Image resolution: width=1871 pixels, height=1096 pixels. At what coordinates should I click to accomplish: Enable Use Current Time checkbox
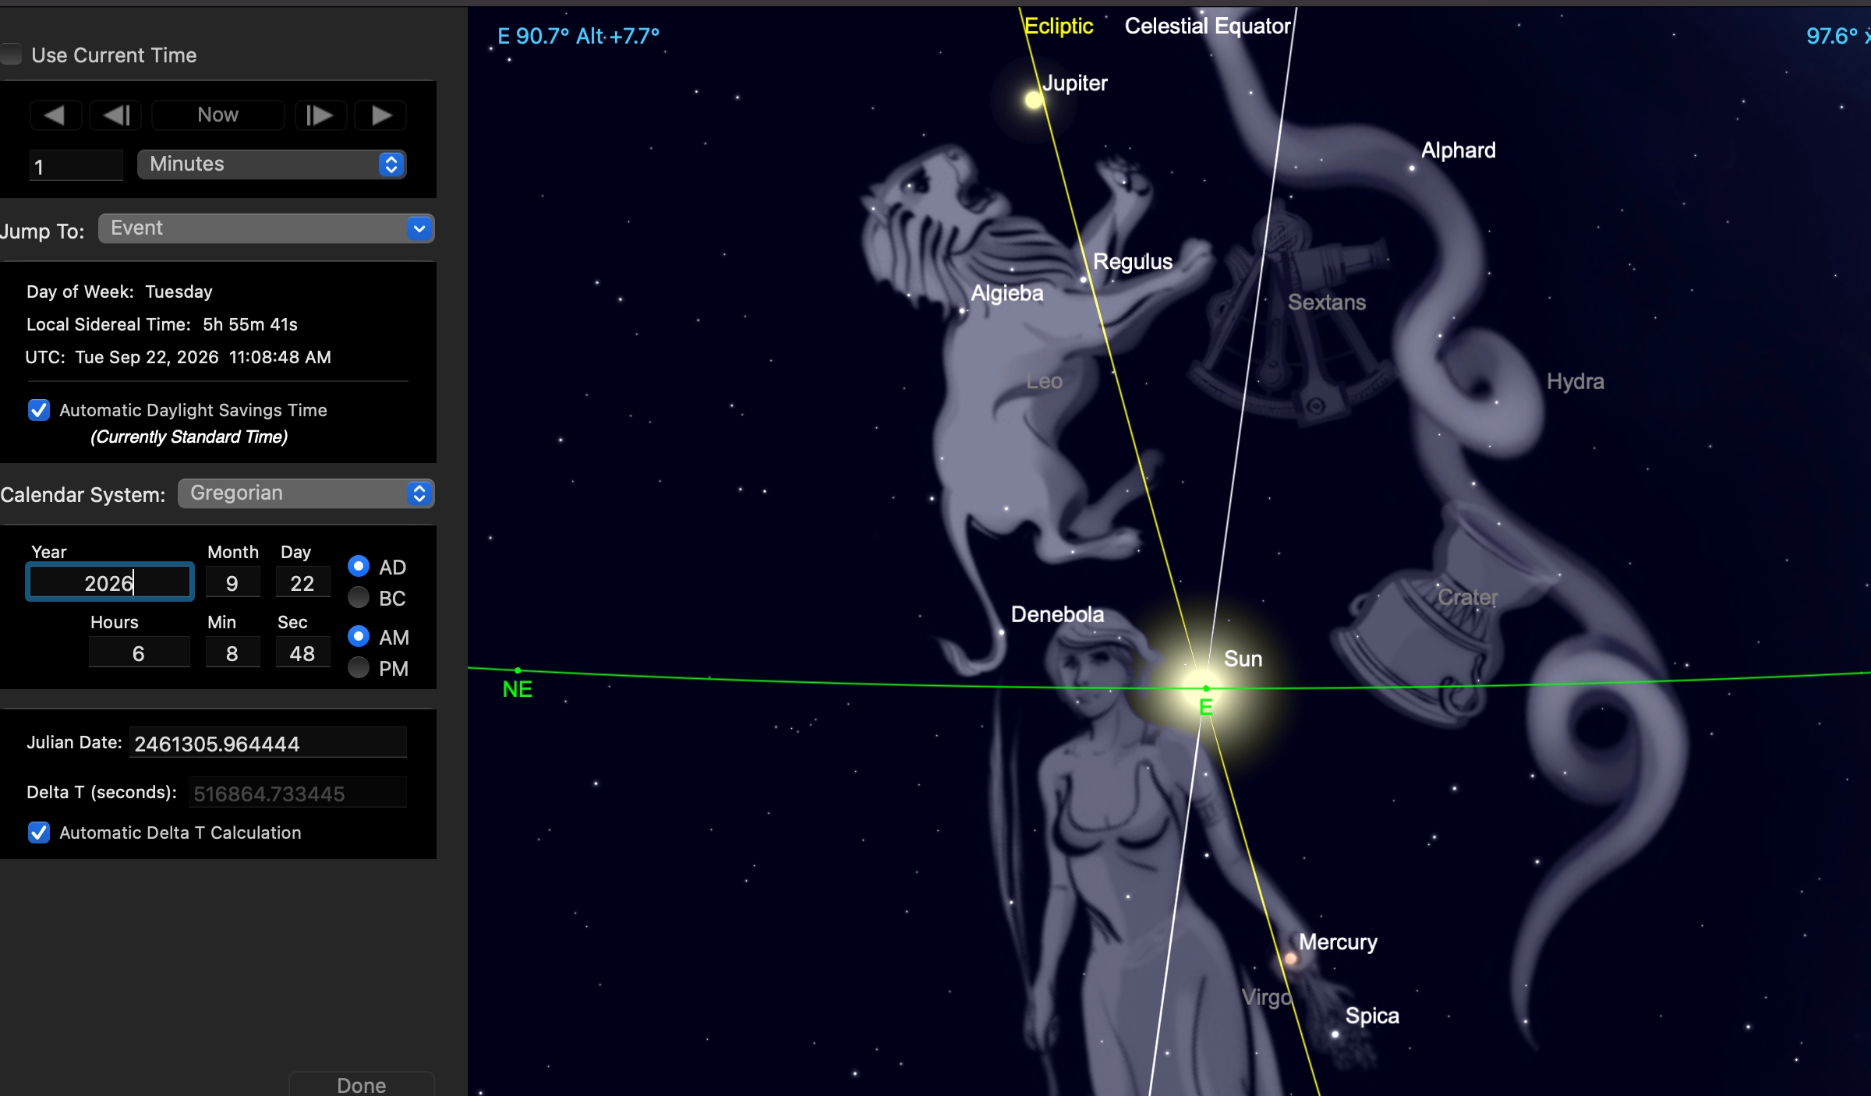11,55
